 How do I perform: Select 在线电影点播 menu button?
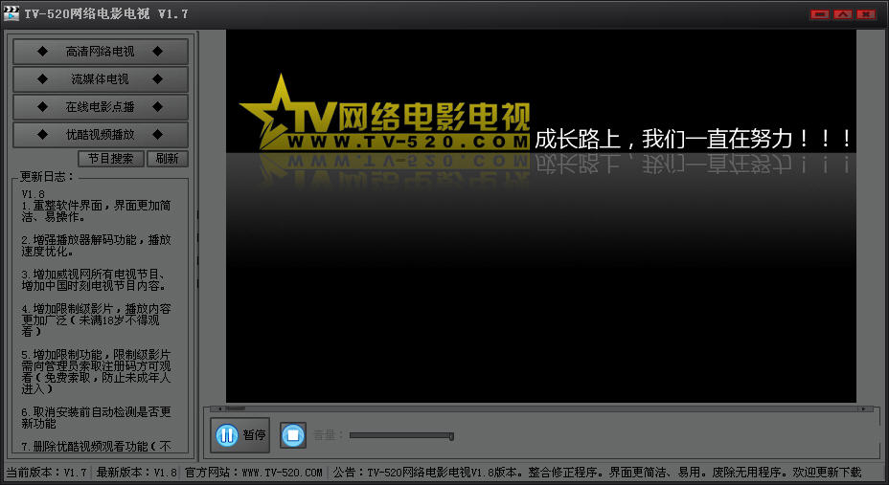(101, 107)
